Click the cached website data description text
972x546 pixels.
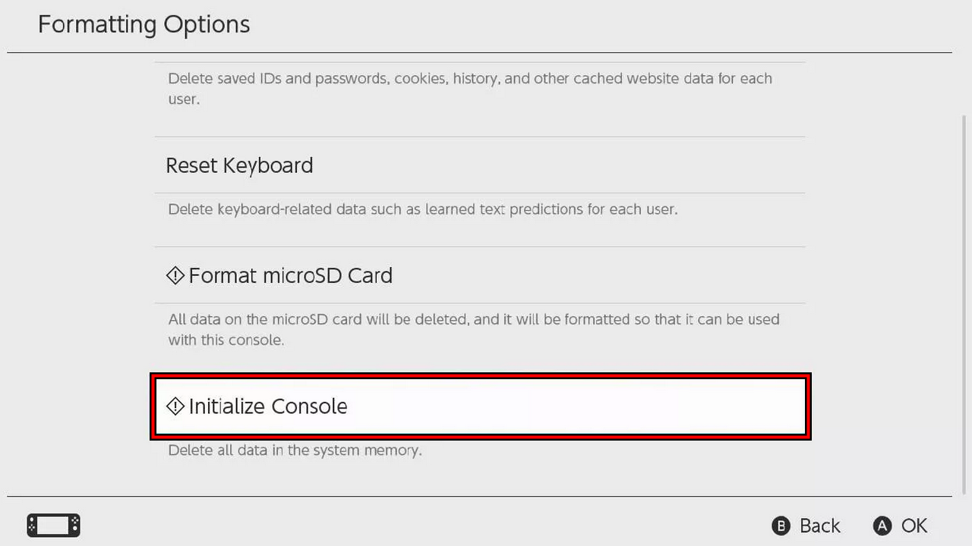(x=469, y=89)
